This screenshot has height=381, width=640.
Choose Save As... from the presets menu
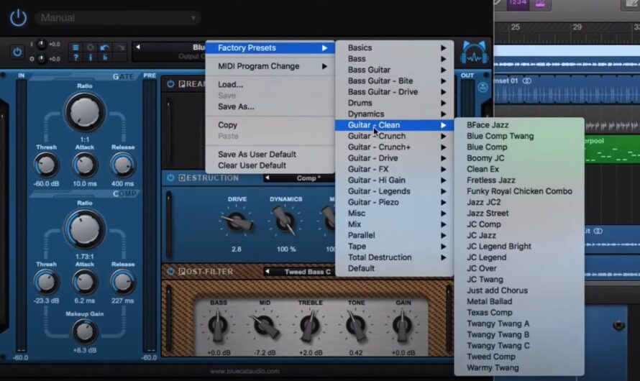pyautogui.click(x=270, y=106)
